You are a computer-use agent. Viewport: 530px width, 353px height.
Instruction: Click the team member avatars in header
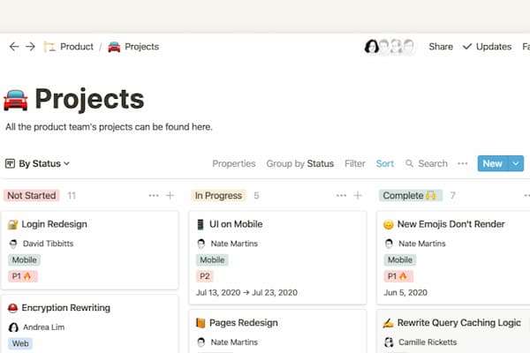click(390, 47)
